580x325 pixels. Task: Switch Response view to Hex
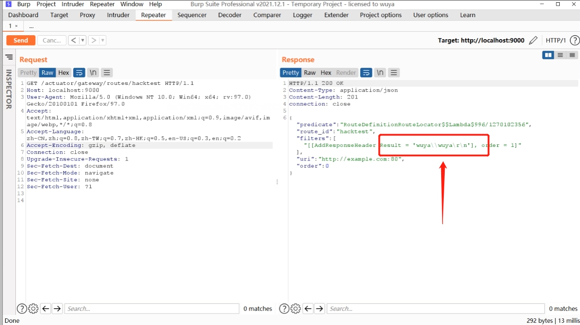[x=326, y=73]
